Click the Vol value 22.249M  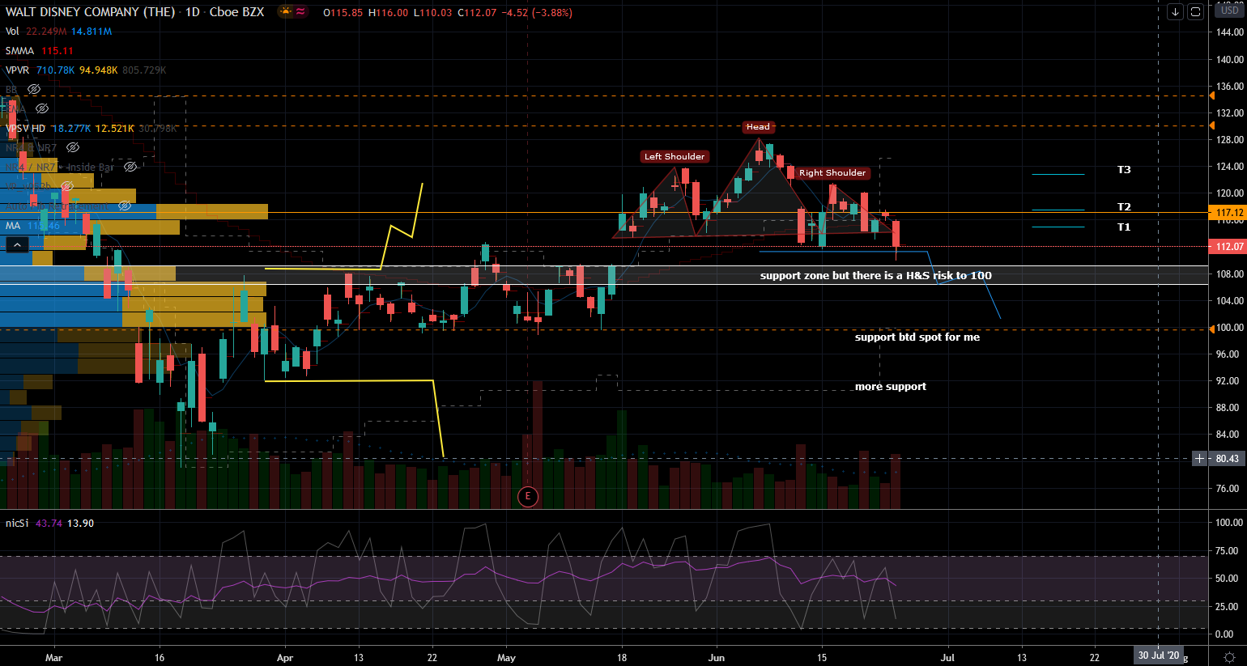(x=46, y=32)
